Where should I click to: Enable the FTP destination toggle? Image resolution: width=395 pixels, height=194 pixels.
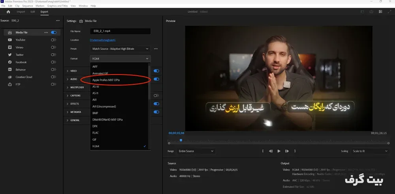54,84
